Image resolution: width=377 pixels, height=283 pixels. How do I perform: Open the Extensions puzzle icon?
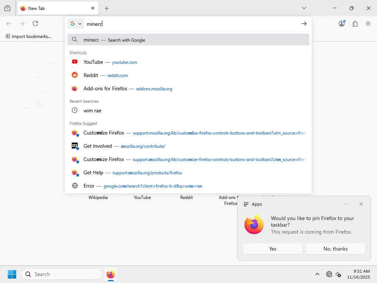[x=355, y=24]
